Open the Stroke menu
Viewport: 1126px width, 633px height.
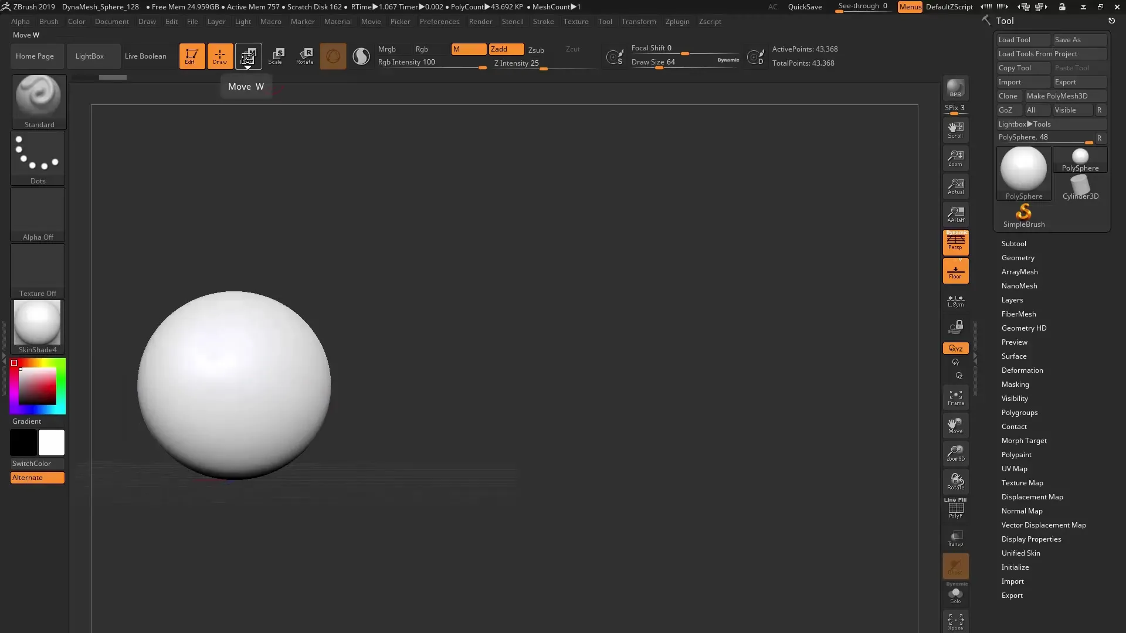543,22
